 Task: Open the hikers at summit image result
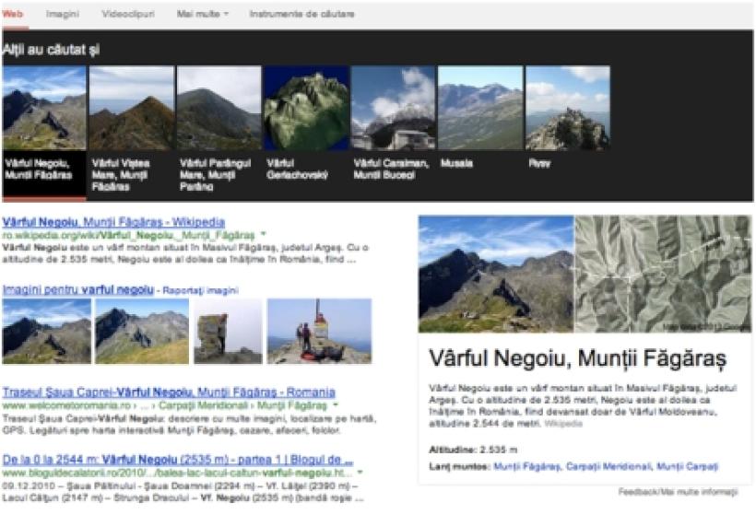coord(319,331)
